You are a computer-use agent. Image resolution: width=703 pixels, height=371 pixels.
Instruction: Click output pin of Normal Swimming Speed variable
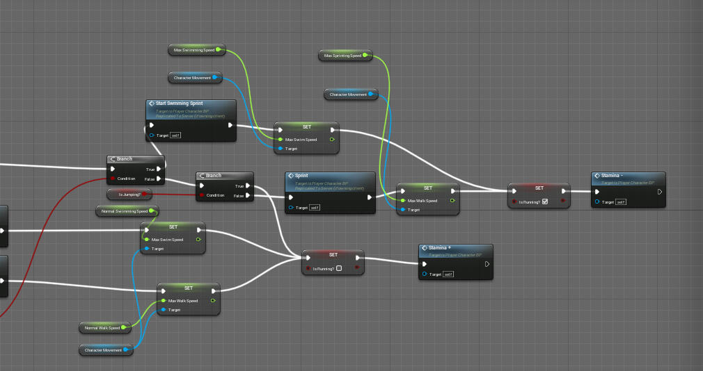tap(152, 211)
